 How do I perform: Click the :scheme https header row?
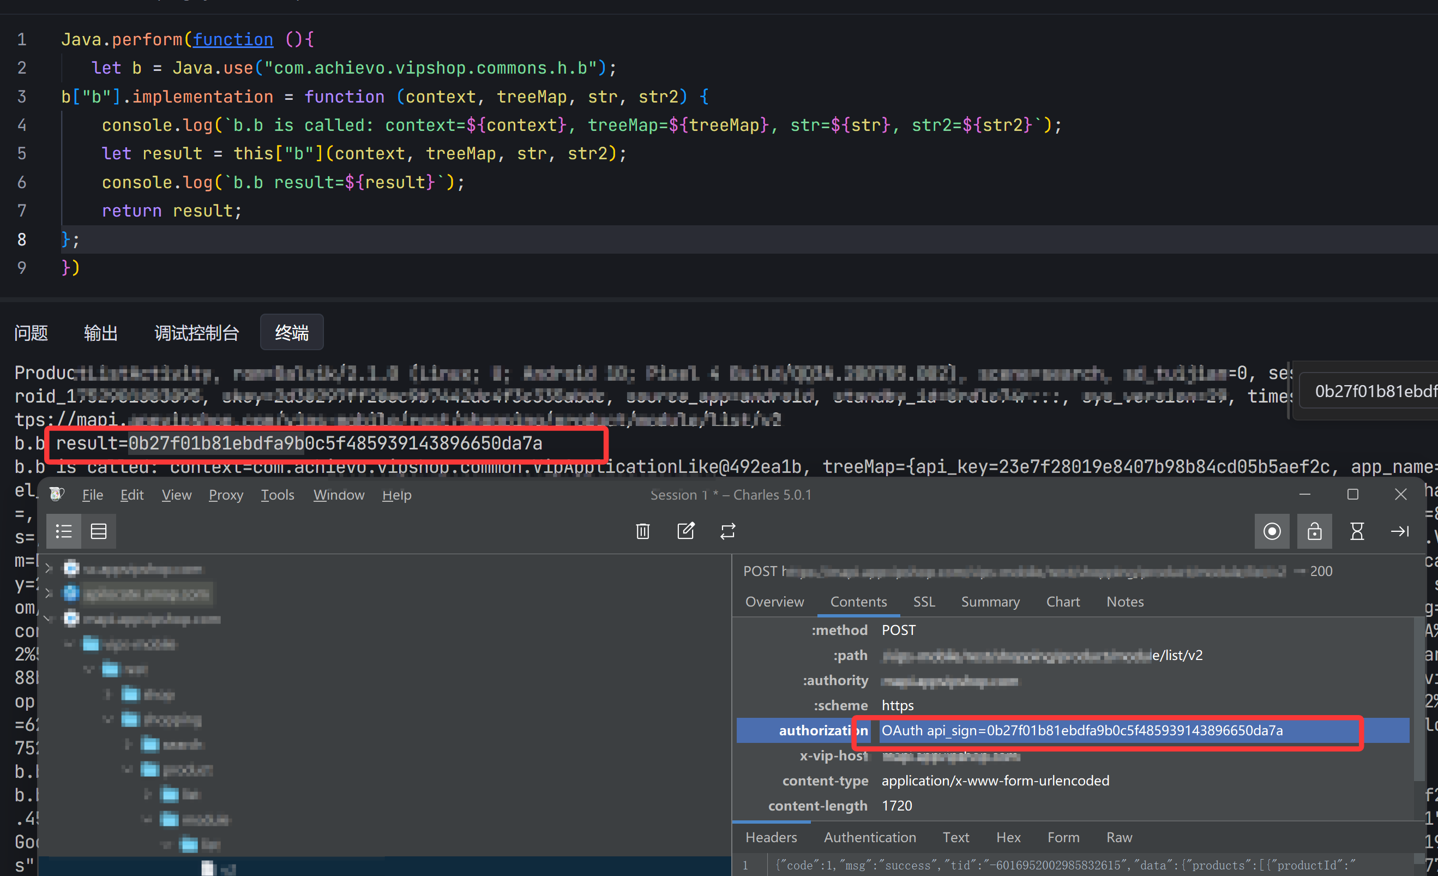[1073, 705]
